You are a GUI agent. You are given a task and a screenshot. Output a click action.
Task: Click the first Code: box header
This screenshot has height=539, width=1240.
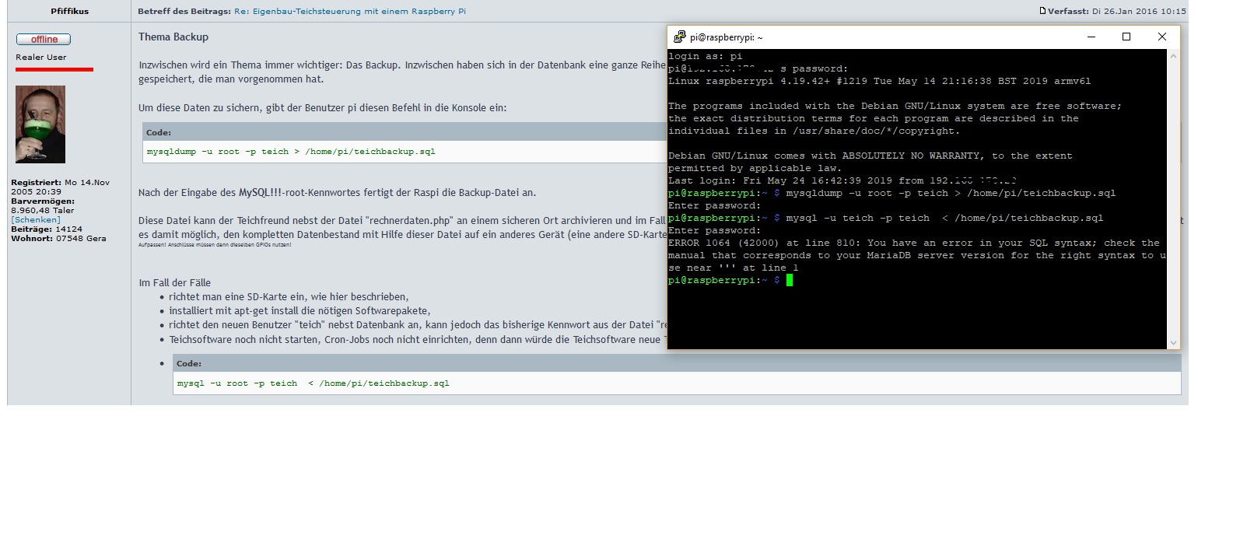pos(159,133)
